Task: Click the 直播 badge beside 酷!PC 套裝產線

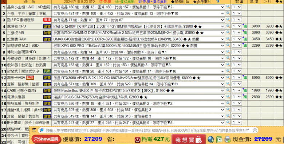Action: click(x=47, y=20)
